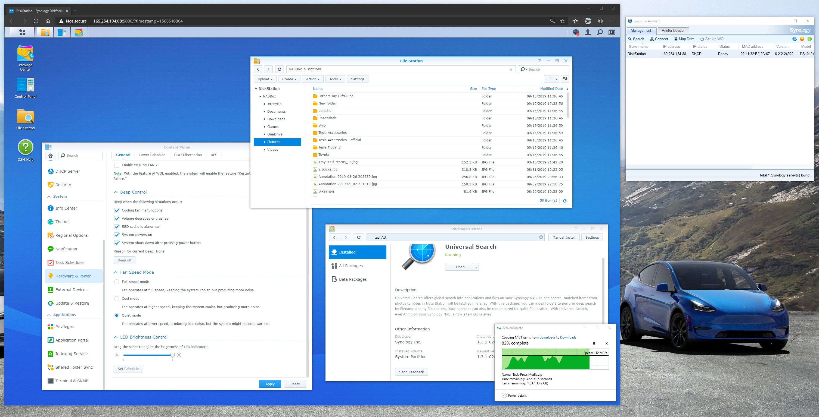
Task: Open the Upload dropdown in File Station
Action: click(265, 79)
